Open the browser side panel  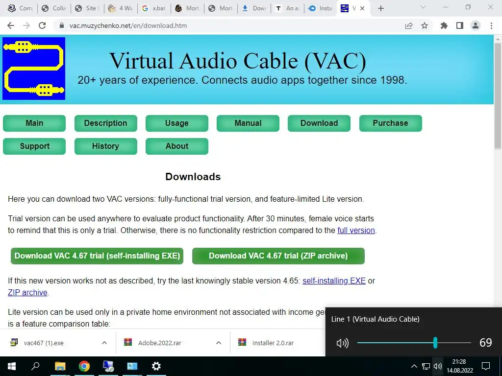click(460, 25)
